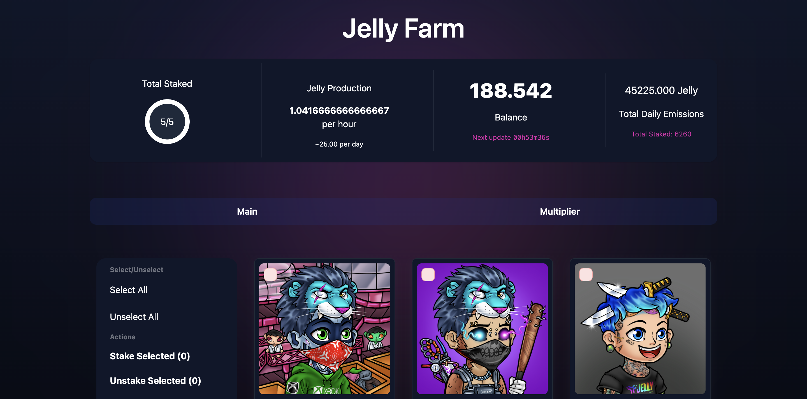Switch to the Main tab
Screen dimensions: 807x399
[247, 211]
